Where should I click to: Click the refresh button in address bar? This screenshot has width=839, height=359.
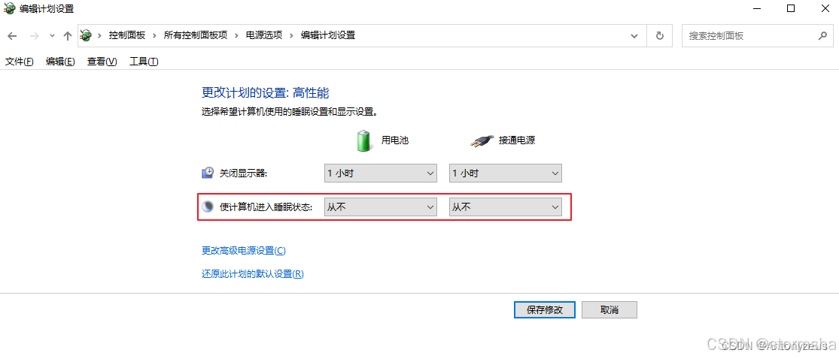[660, 36]
